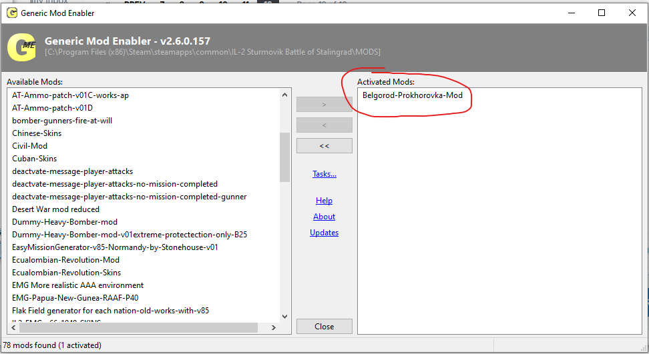This screenshot has height=354, width=649.
Task: Select Dummy-Heavy-Bomber extreme-protection-only-B25 mod
Action: pos(130,235)
